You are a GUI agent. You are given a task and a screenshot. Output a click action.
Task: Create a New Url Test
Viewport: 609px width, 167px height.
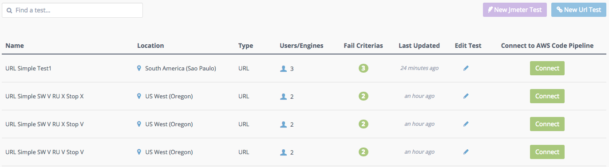click(x=579, y=10)
